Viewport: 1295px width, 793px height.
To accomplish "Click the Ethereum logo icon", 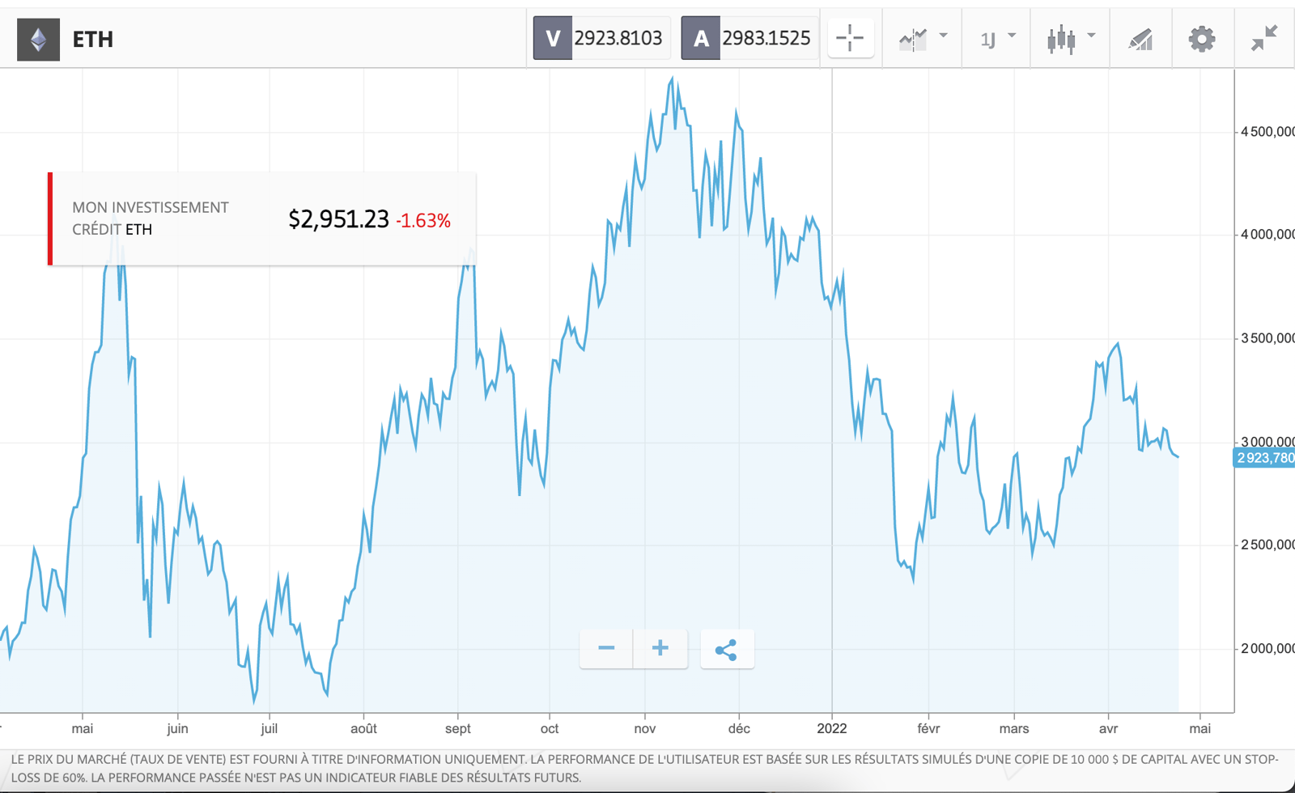I will click(38, 39).
